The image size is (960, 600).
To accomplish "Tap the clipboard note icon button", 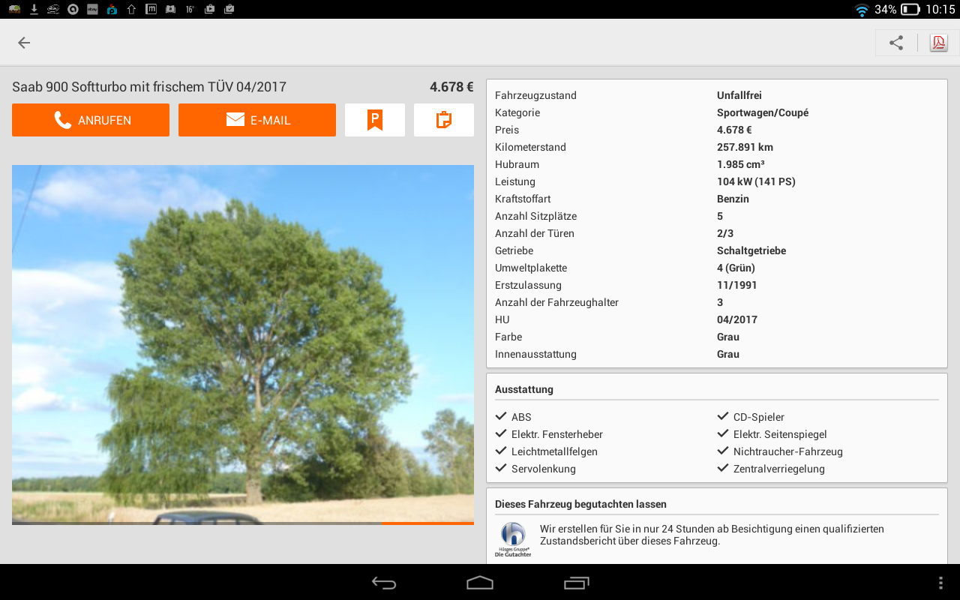I will point(444,120).
